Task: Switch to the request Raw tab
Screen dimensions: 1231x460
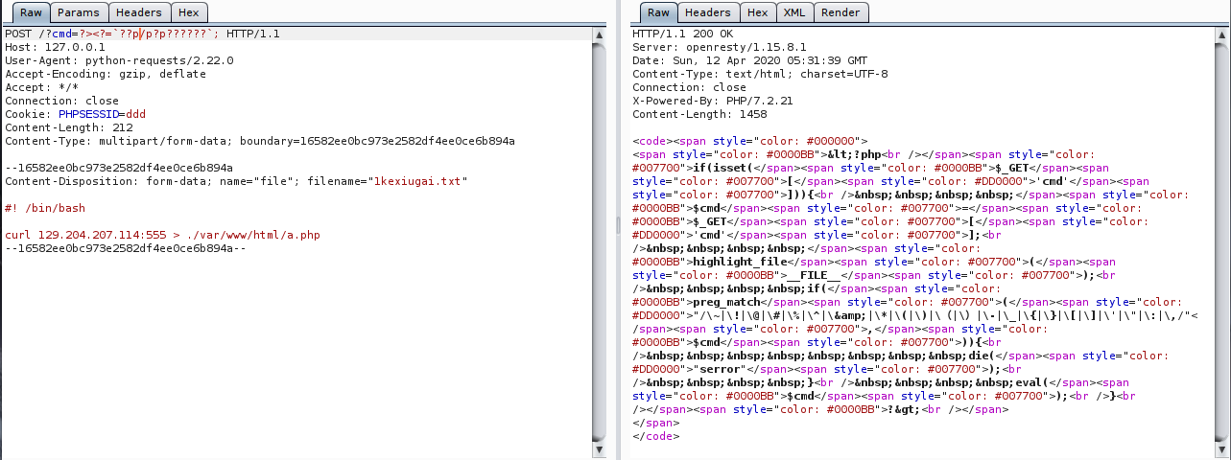Action: [x=29, y=12]
